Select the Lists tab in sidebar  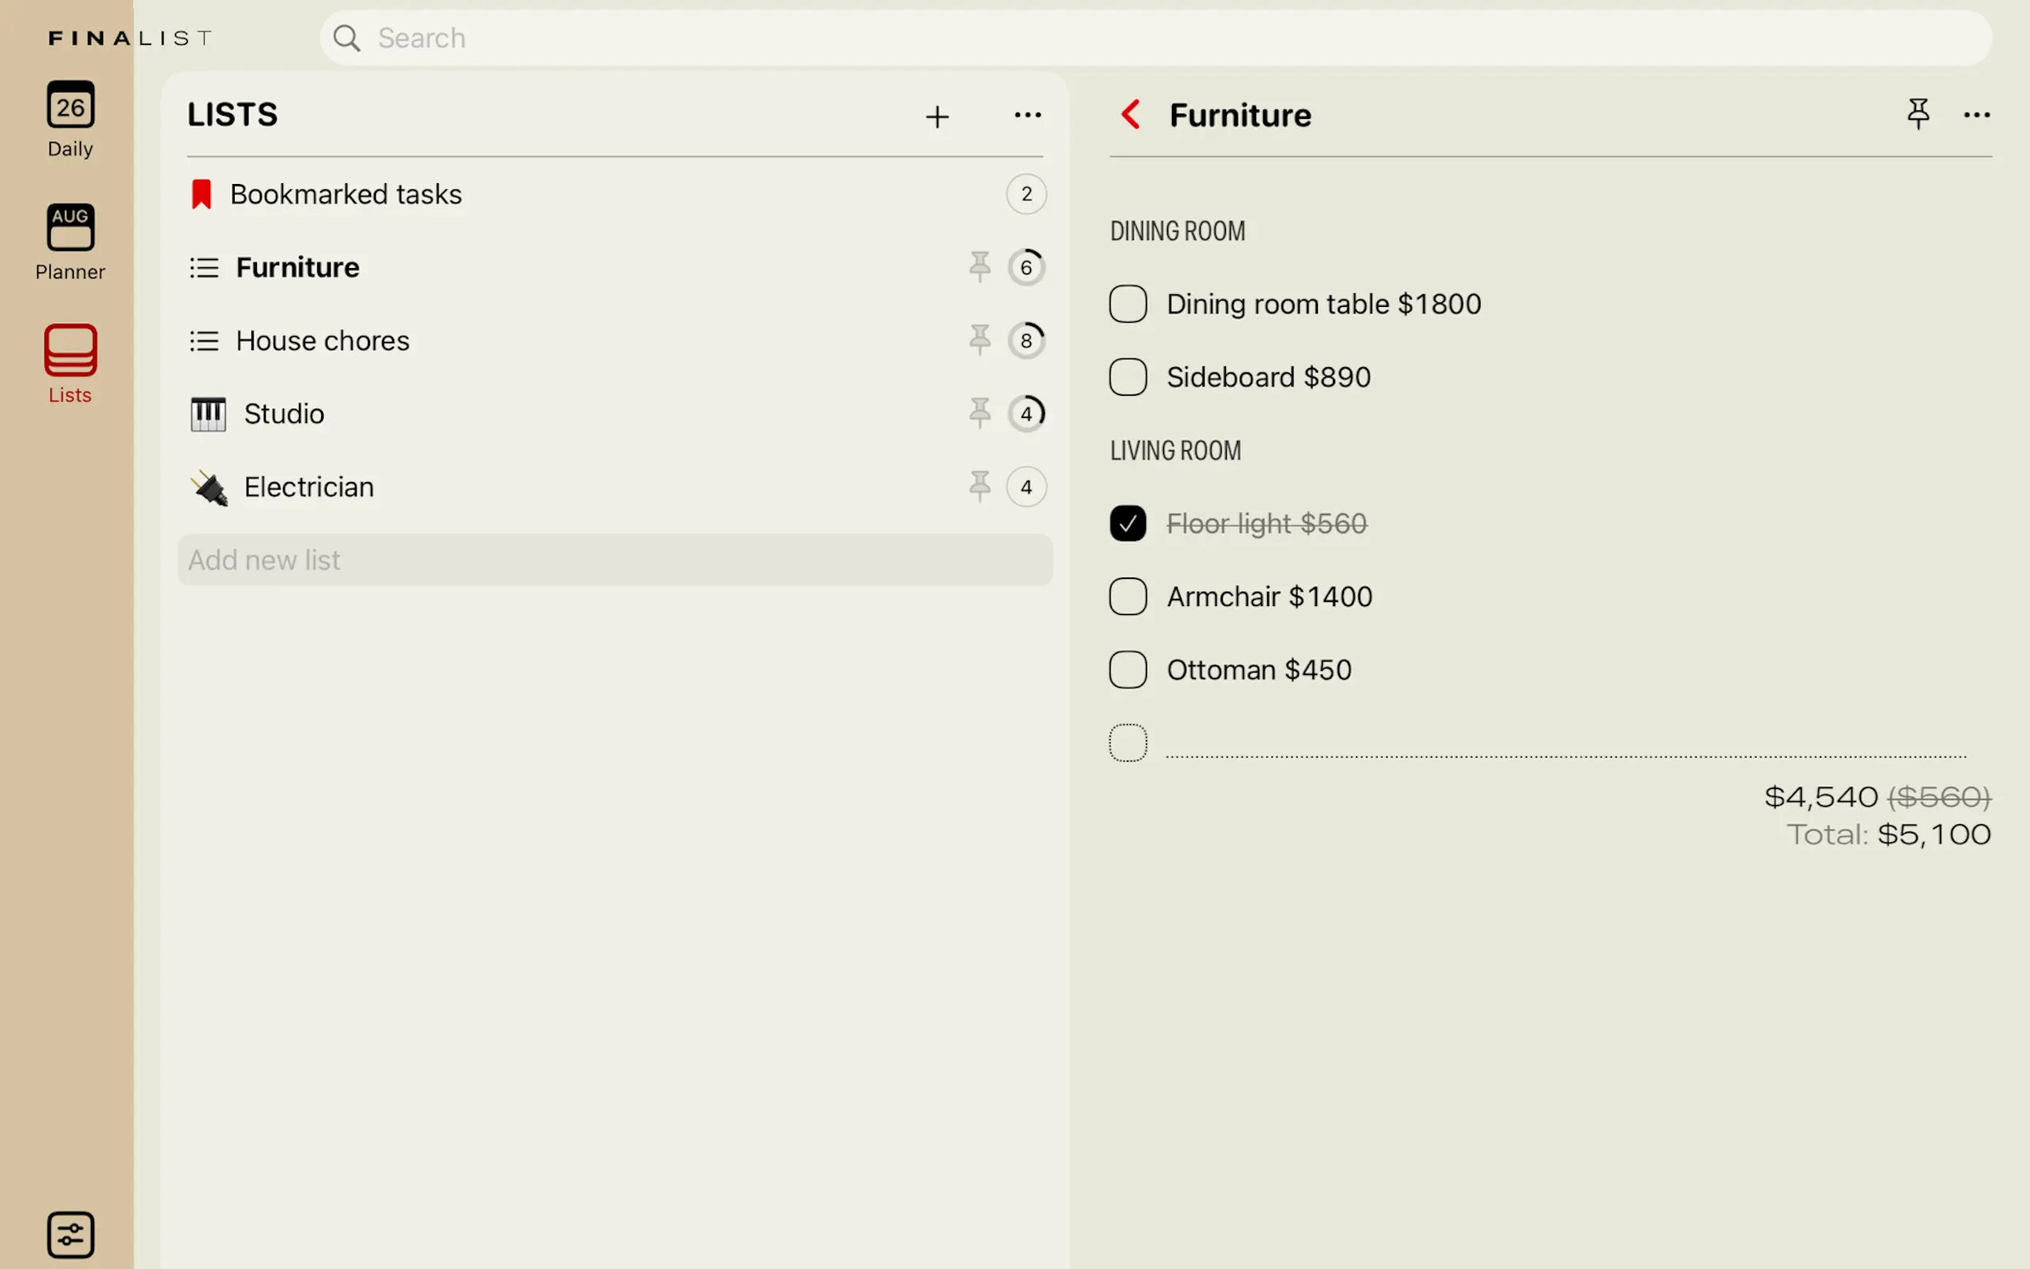[x=71, y=364]
